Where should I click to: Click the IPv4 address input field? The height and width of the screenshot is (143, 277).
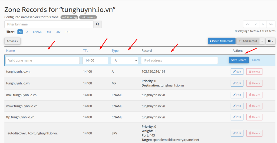[x=179, y=60]
